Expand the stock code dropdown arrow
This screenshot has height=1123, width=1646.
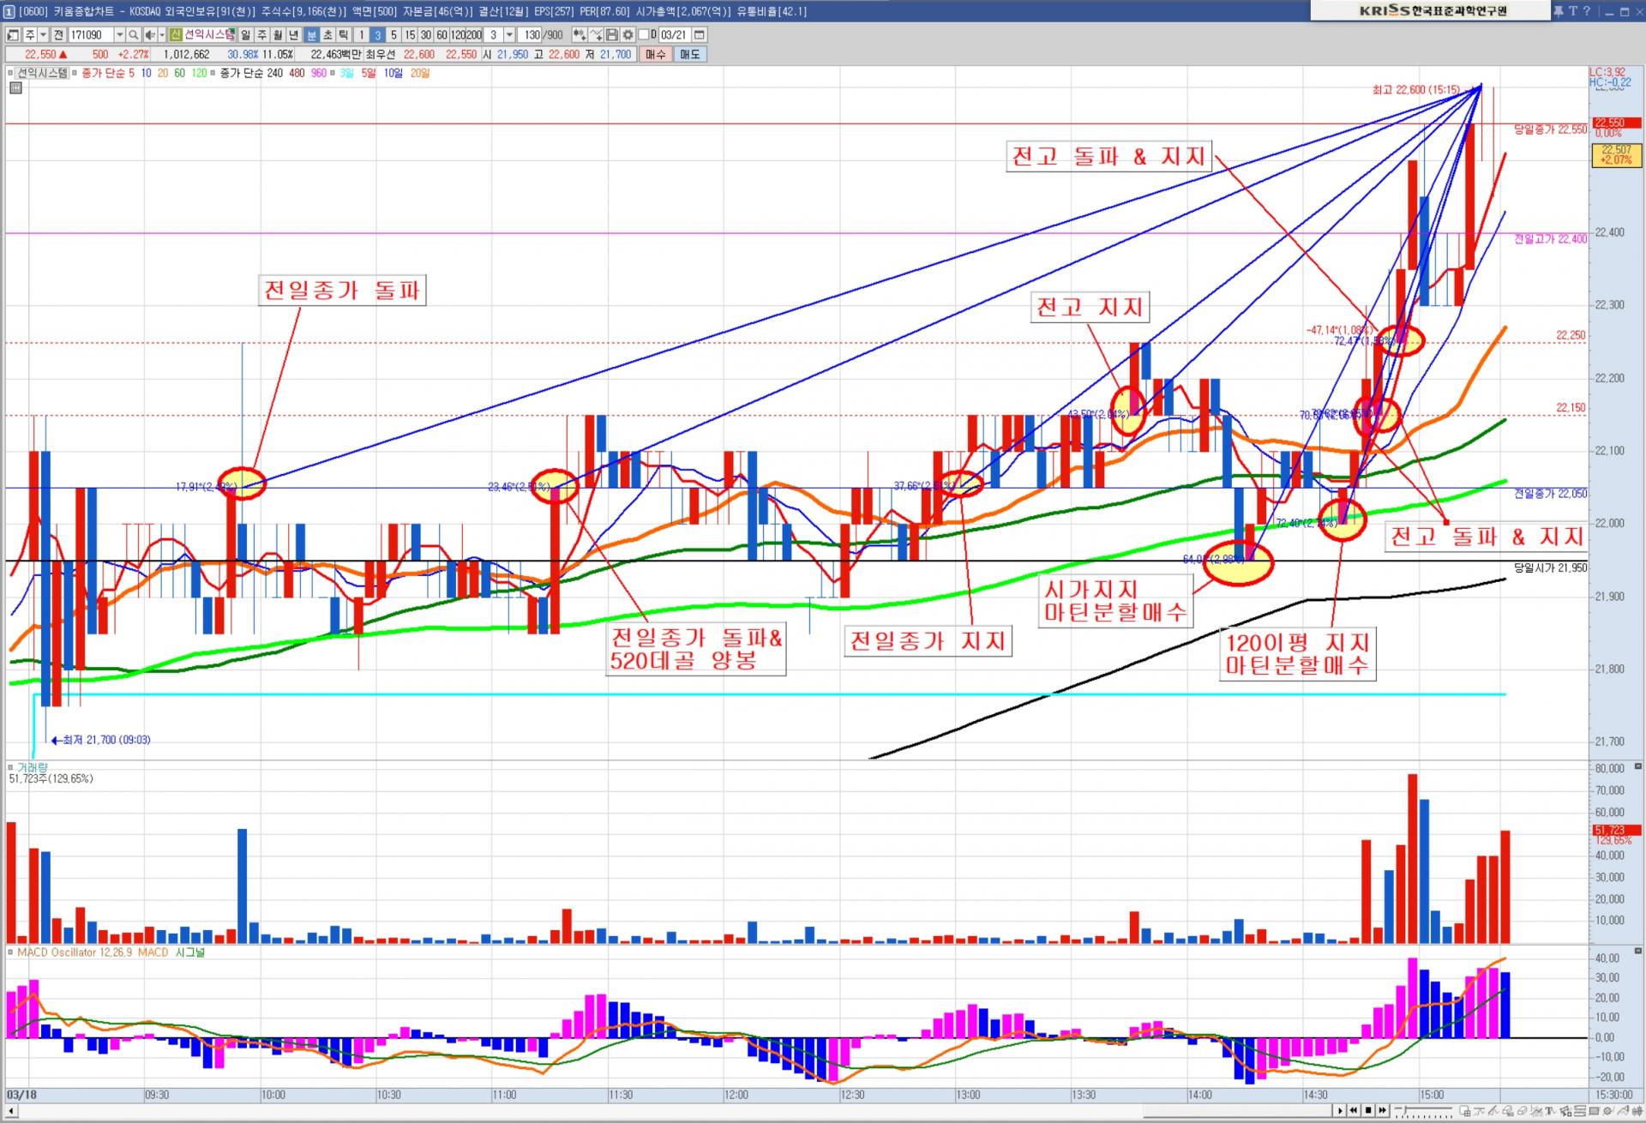pos(119,35)
